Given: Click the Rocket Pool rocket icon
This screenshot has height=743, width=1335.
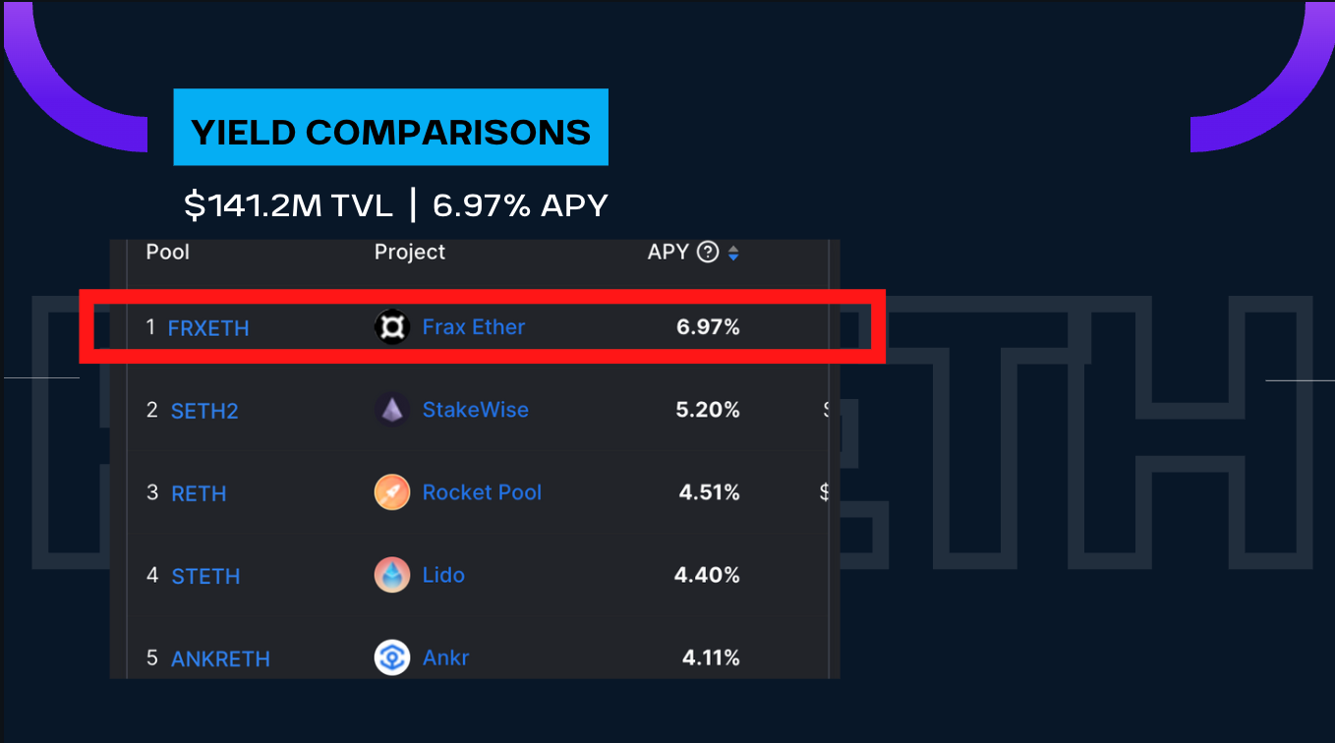Looking at the screenshot, I should click(391, 492).
